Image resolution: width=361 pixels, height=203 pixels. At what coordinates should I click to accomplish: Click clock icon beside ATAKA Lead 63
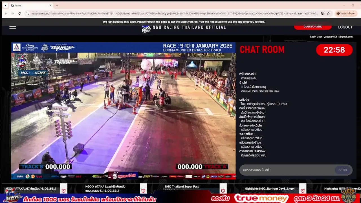(x=143, y=191)
